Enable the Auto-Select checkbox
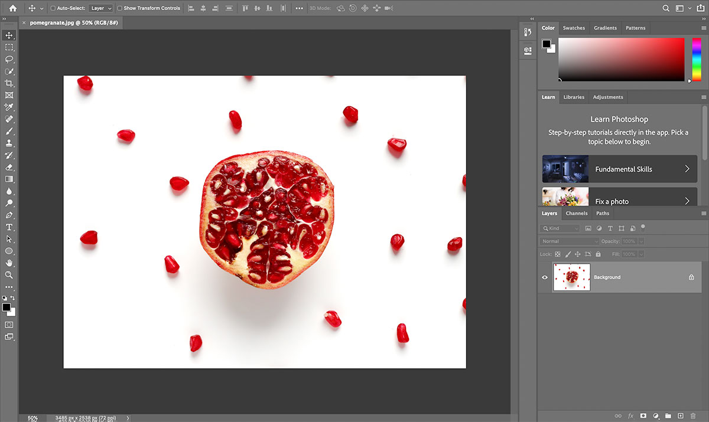709x422 pixels. [53, 8]
